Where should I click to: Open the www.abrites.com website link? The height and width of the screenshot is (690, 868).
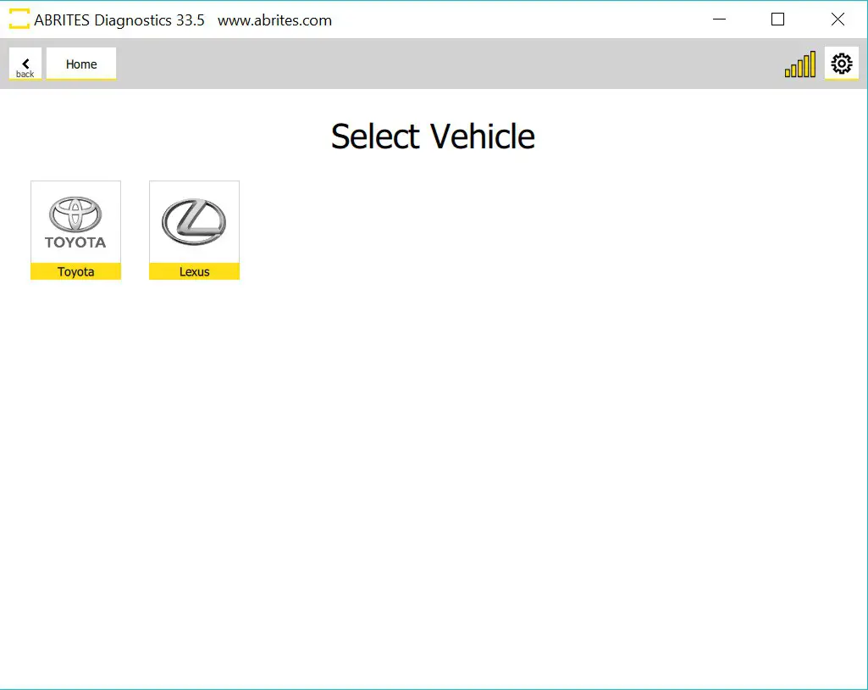click(x=274, y=19)
